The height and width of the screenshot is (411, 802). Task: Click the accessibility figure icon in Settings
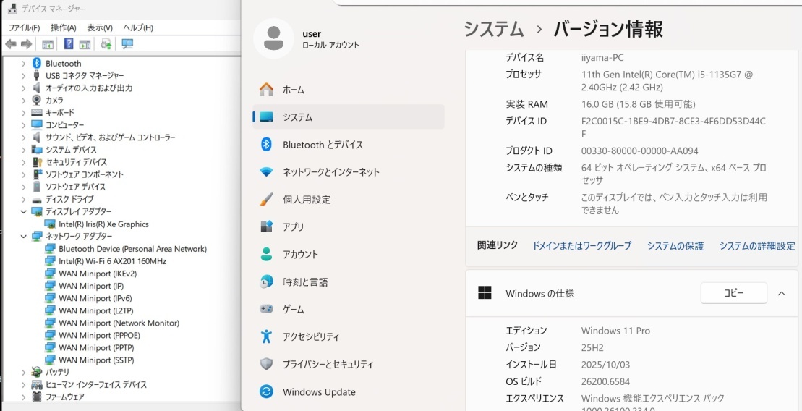[x=266, y=336]
